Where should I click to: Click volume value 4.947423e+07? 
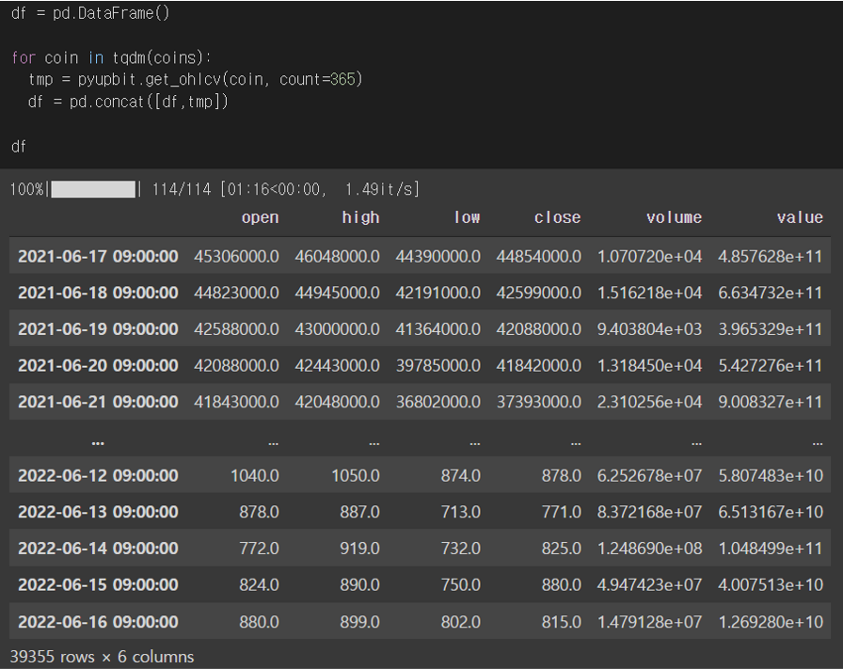pos(649,585)
